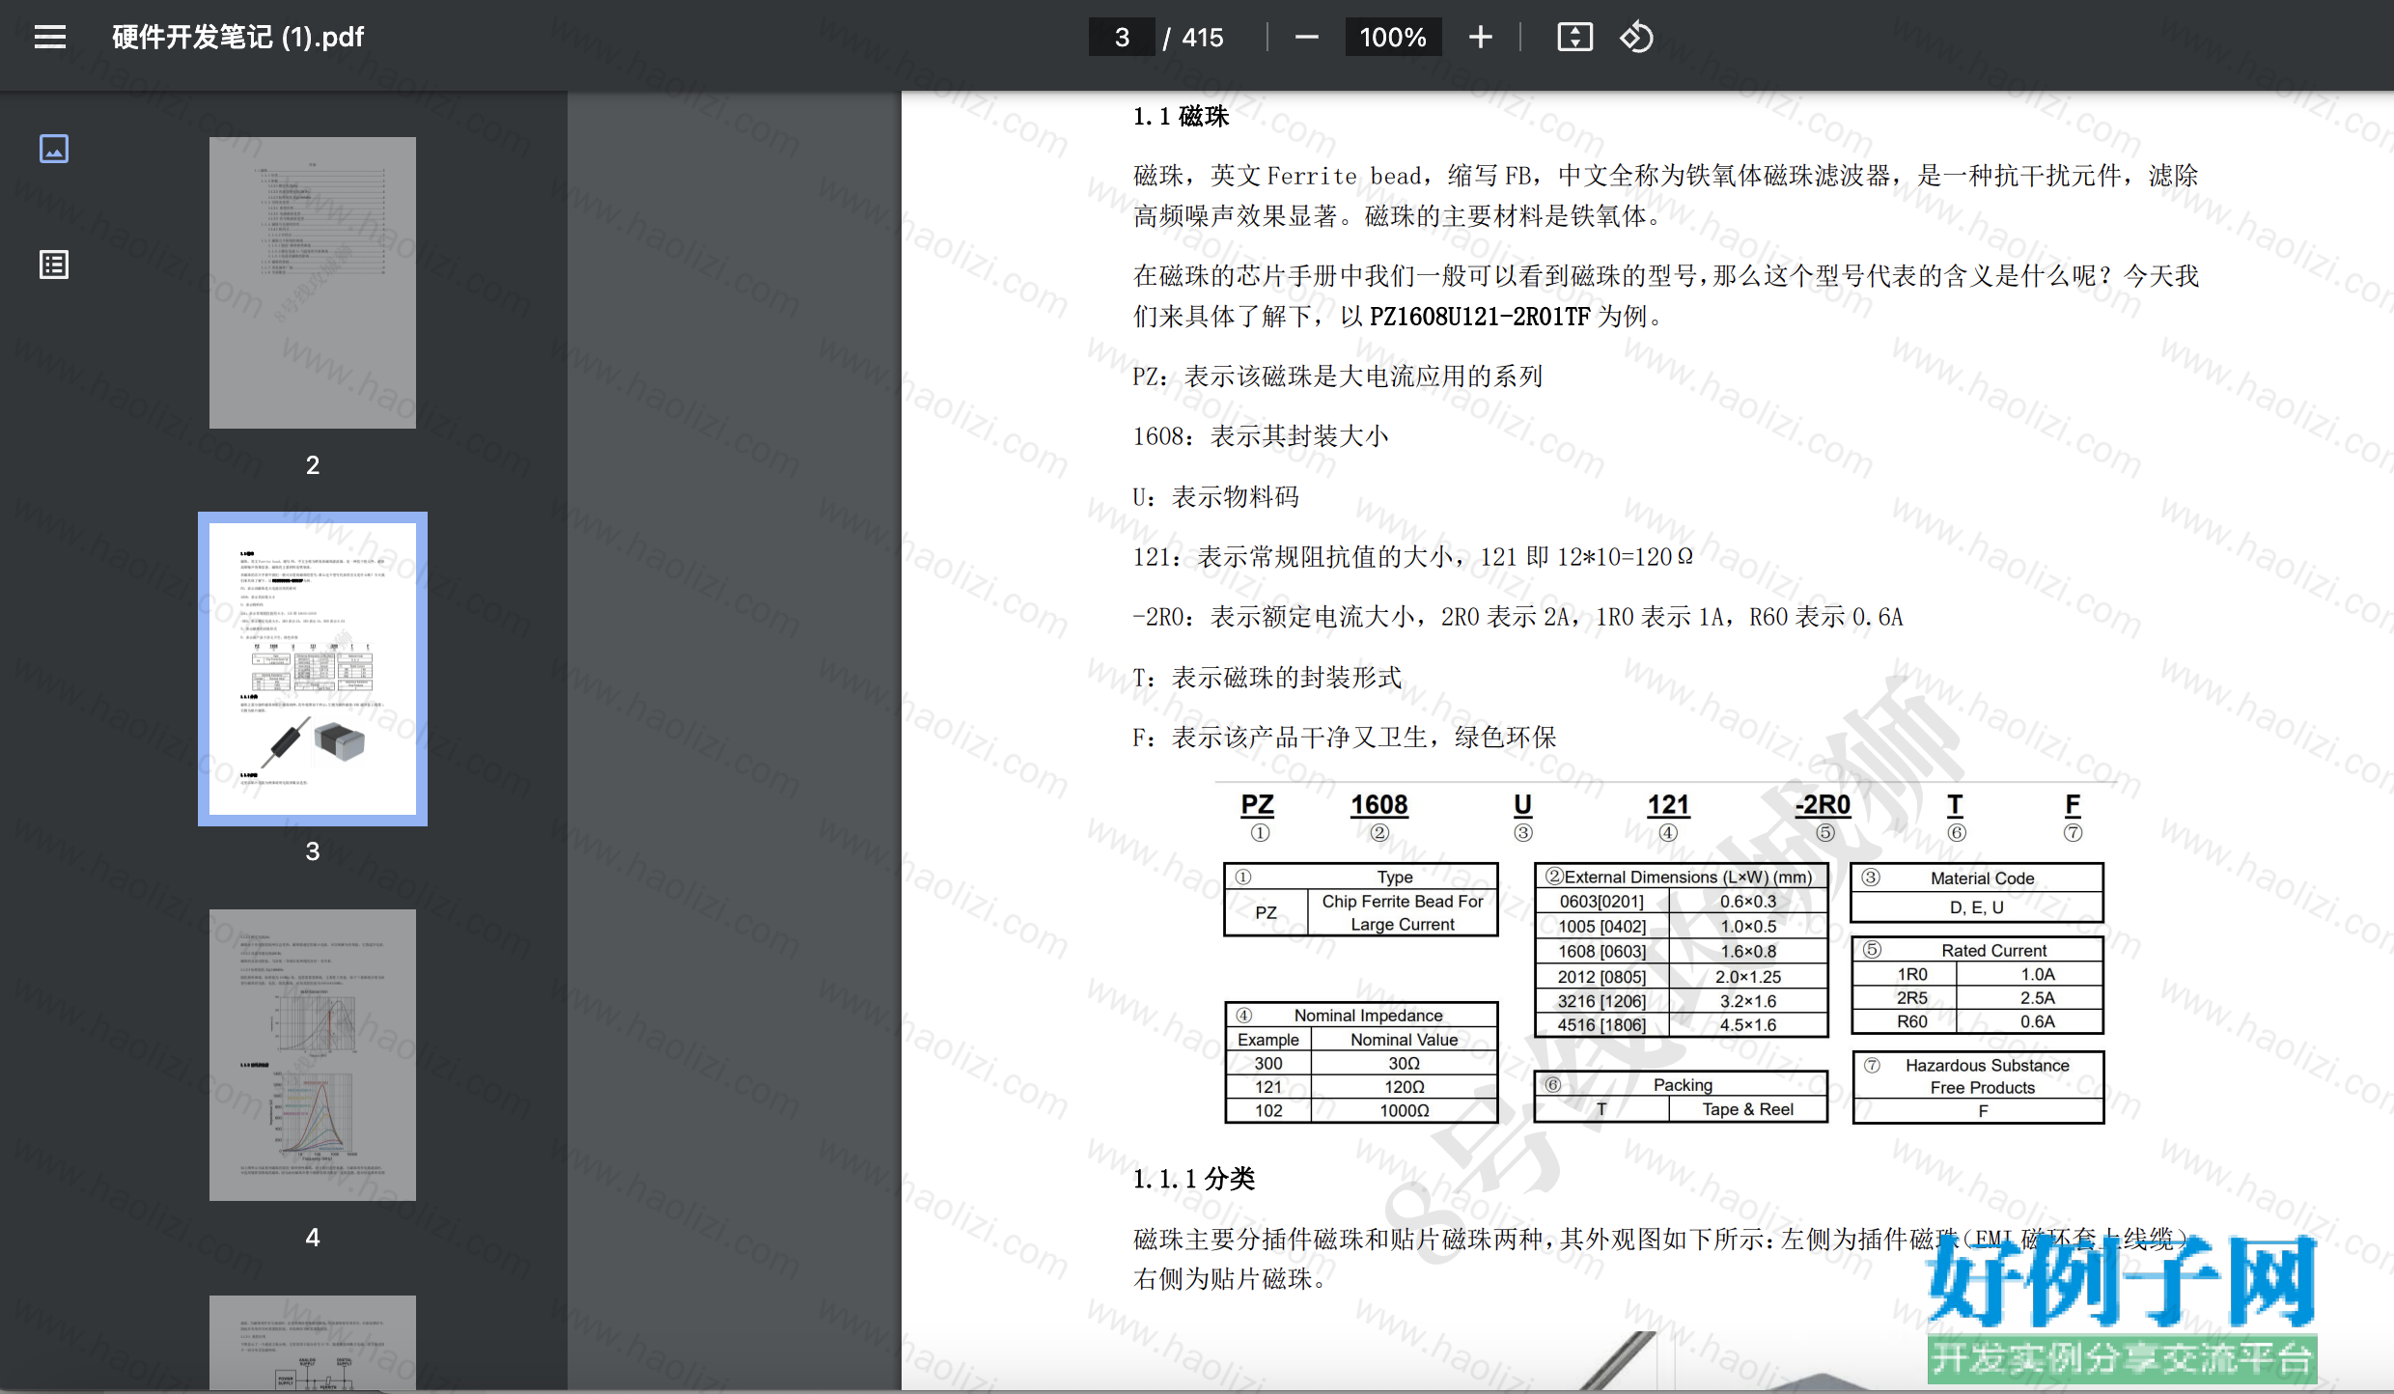The width and height of the screenshot is (2394, 1394).
Task: Select the line PZ：表示该磁珠是大电流应用的系列
Action: [1338, 376]
